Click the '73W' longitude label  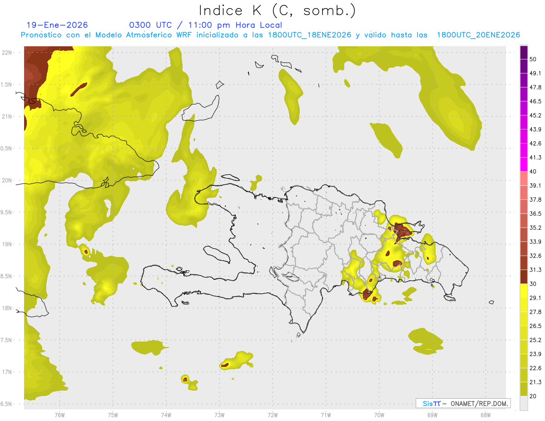[x=219, y=415]
